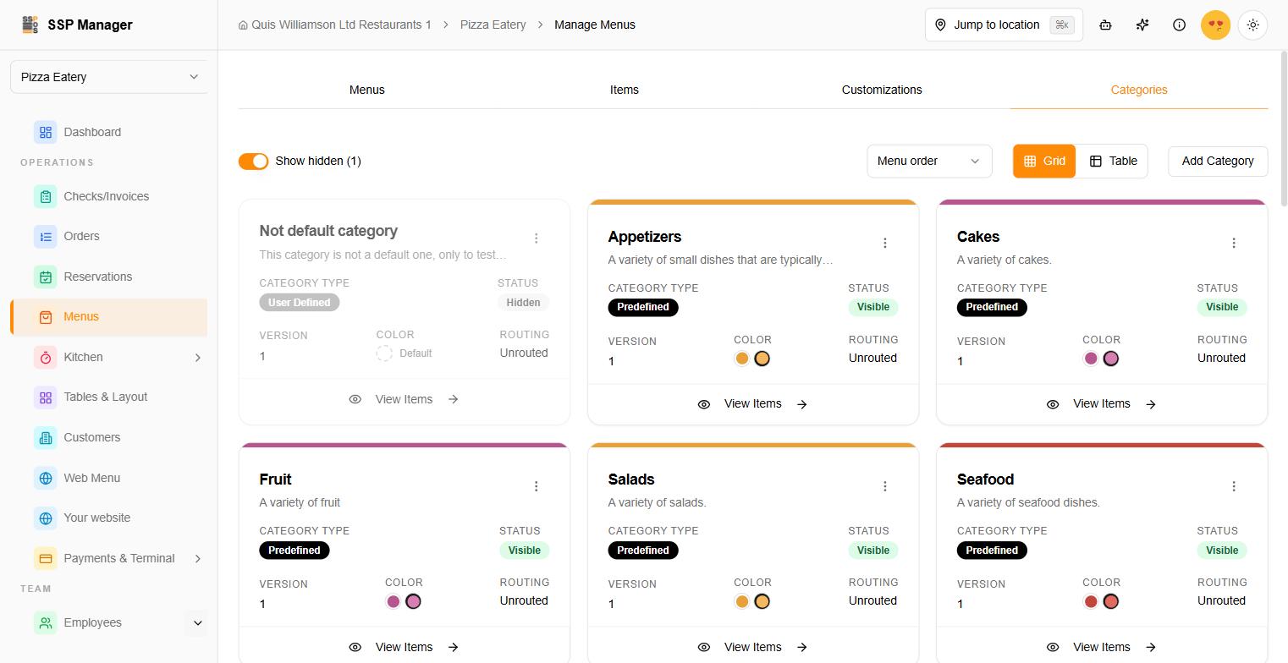Turn off the Show hidden switch
Screen dimensions: 1288x663
click(253, 161)
